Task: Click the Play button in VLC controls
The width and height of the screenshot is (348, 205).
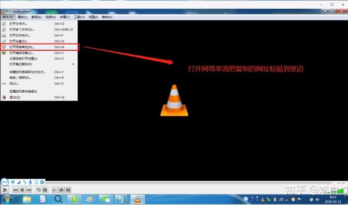Action: click(x=5, y=190)
